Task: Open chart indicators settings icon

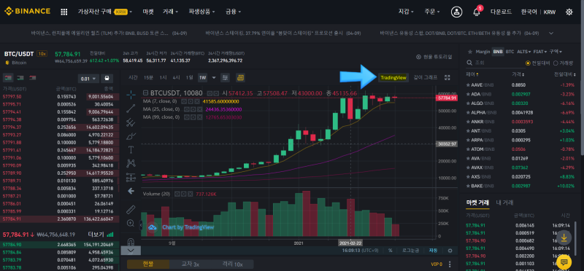Action: point(225,78)
